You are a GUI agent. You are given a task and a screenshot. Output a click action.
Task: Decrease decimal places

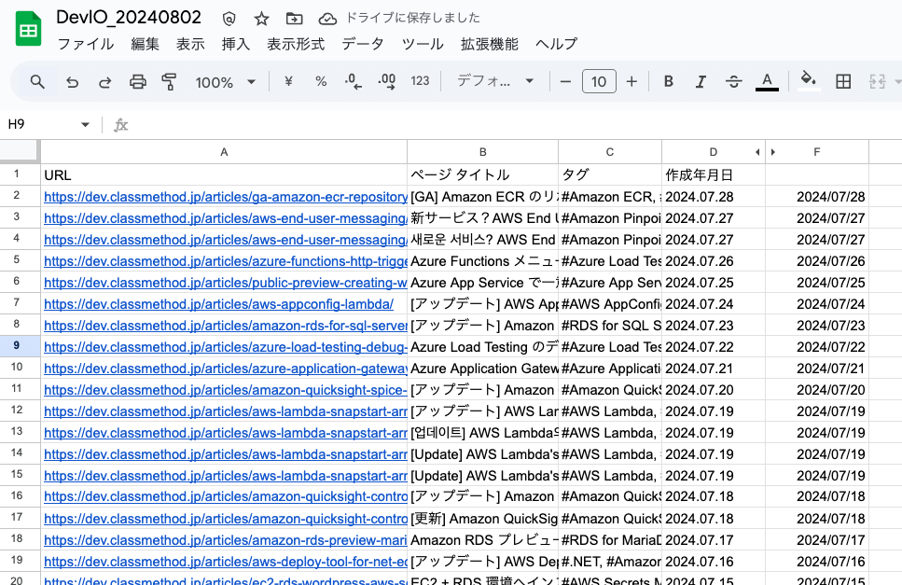pyautogui.click(x=354, y=81)
